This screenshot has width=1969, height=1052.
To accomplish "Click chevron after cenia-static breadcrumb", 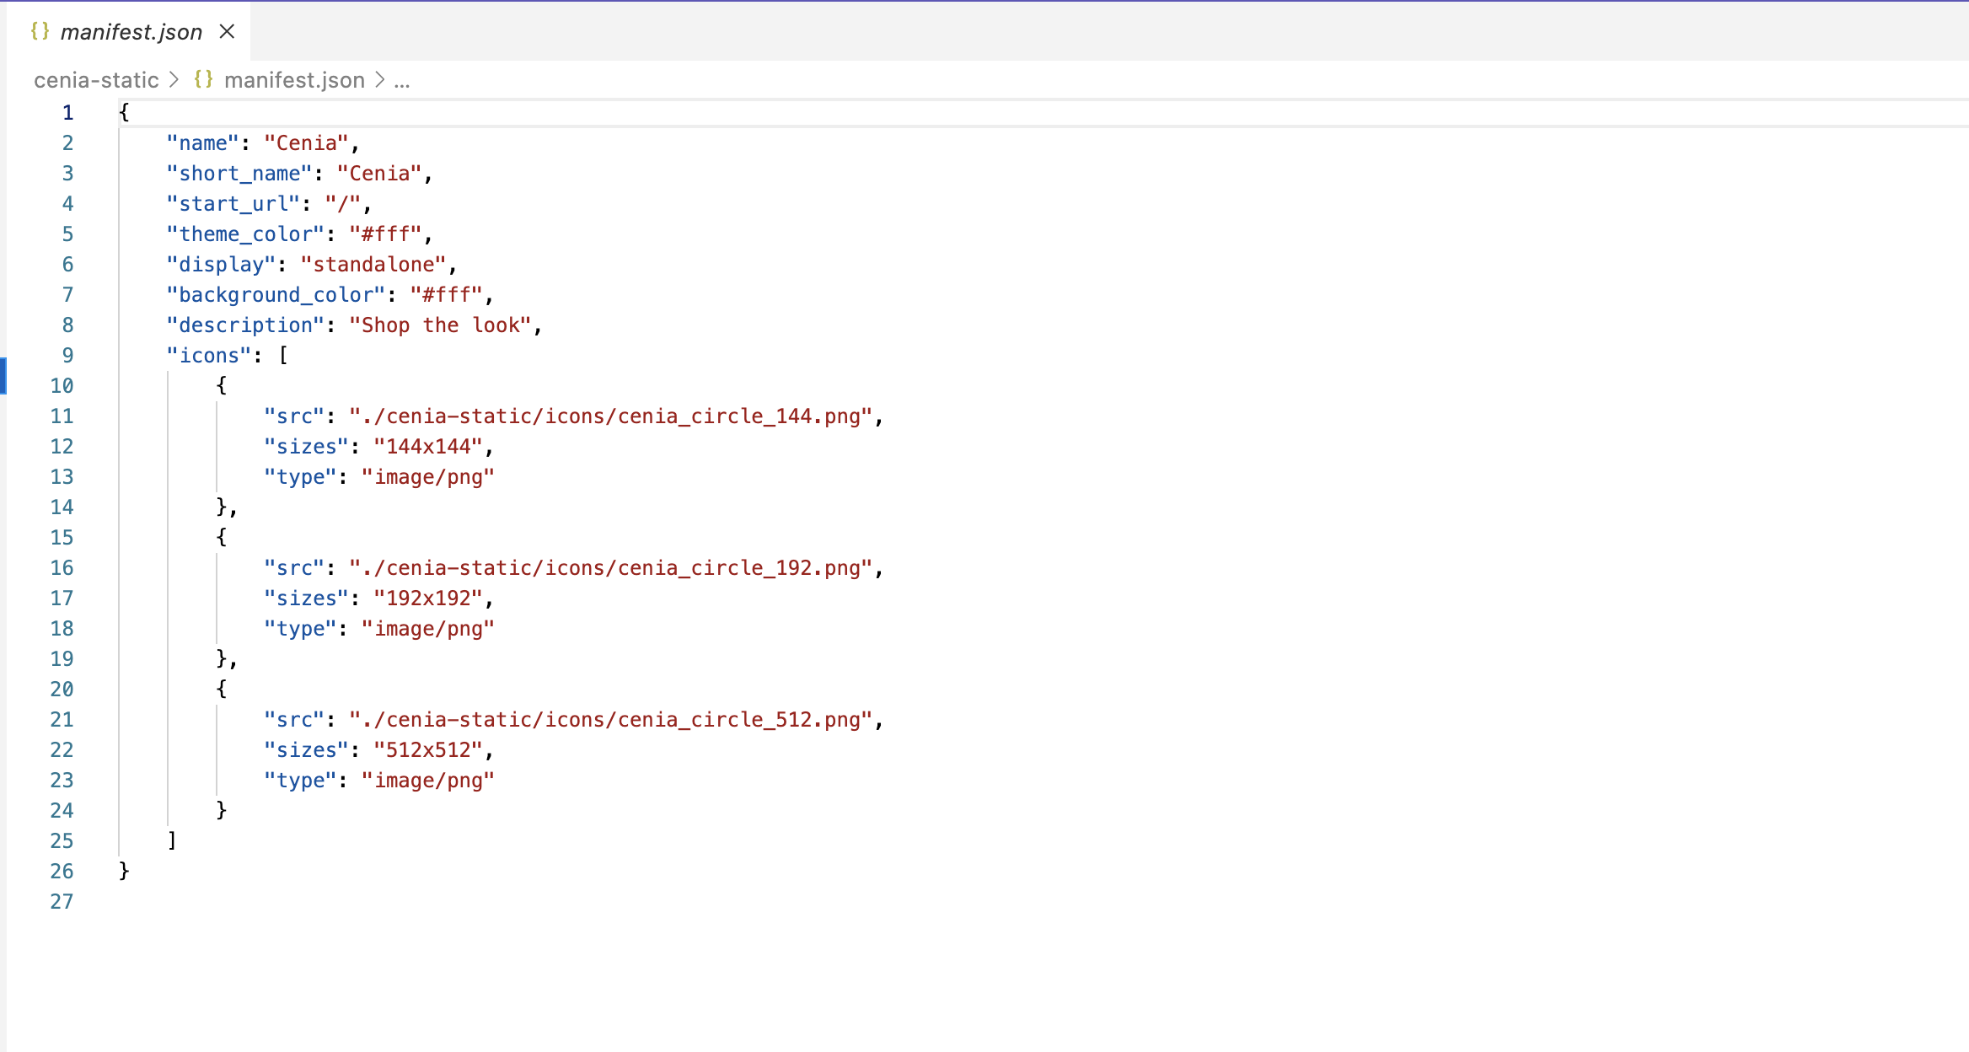I will point(174,80).
